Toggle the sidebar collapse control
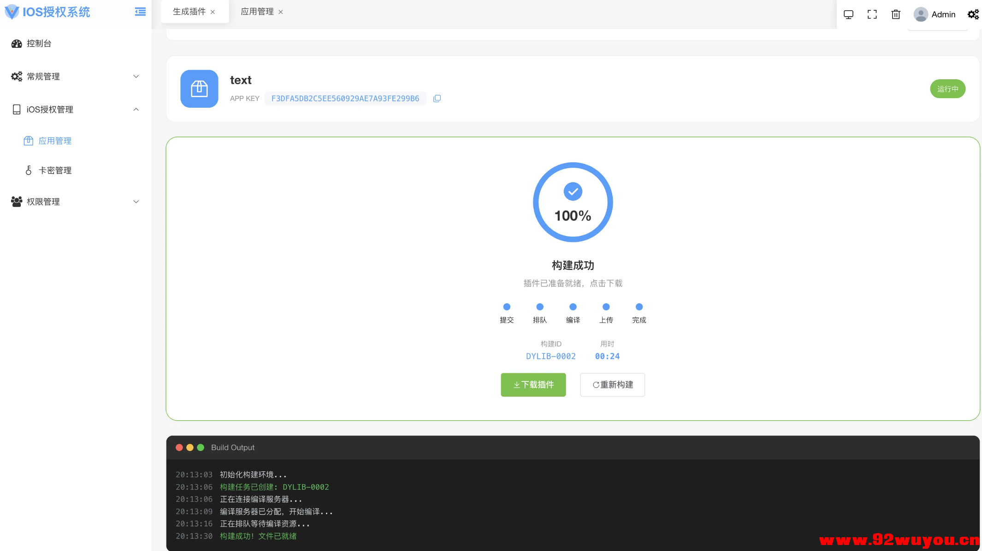 (140, 12)
